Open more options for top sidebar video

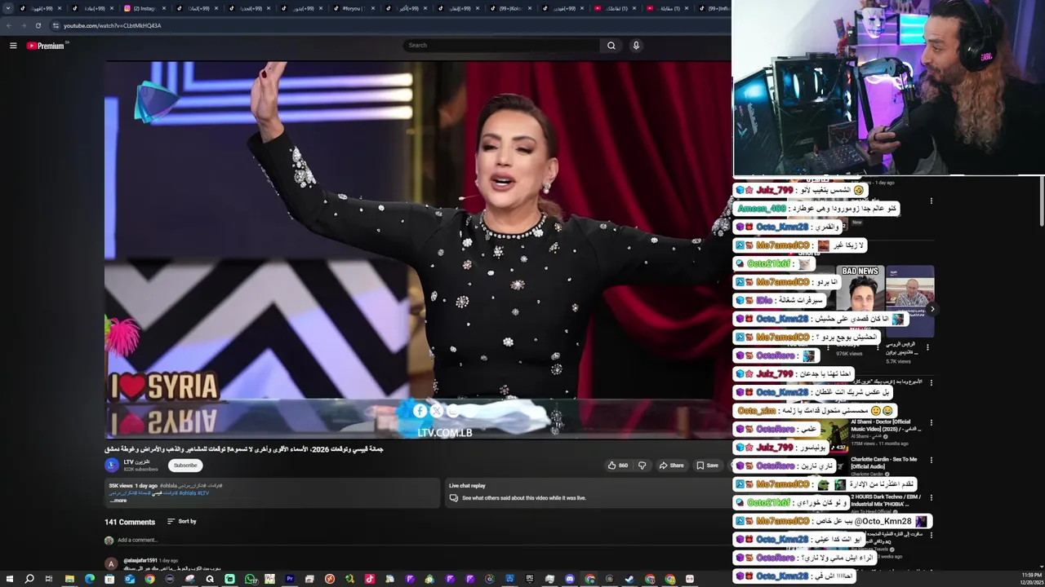point(931,201)
